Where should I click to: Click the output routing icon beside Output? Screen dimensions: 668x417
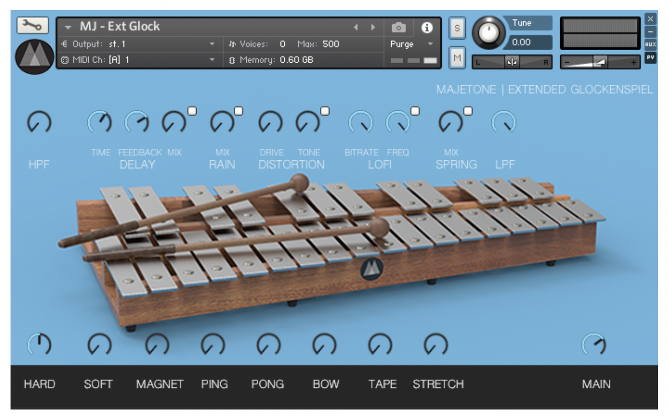[x=65, y=43]
